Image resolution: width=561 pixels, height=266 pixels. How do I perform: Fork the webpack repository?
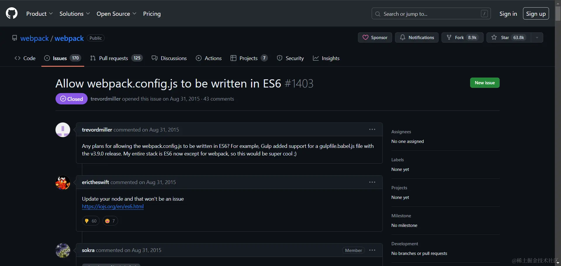[462, 38]
